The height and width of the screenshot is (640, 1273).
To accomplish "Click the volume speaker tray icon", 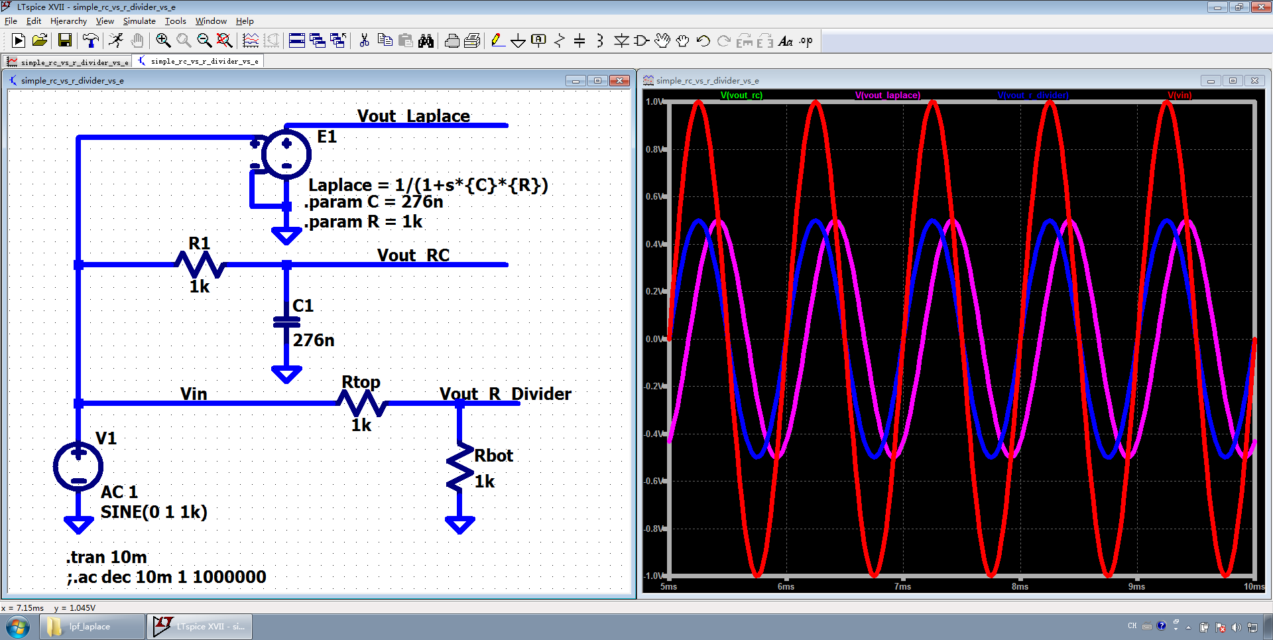I will [x=1236, y=627].
